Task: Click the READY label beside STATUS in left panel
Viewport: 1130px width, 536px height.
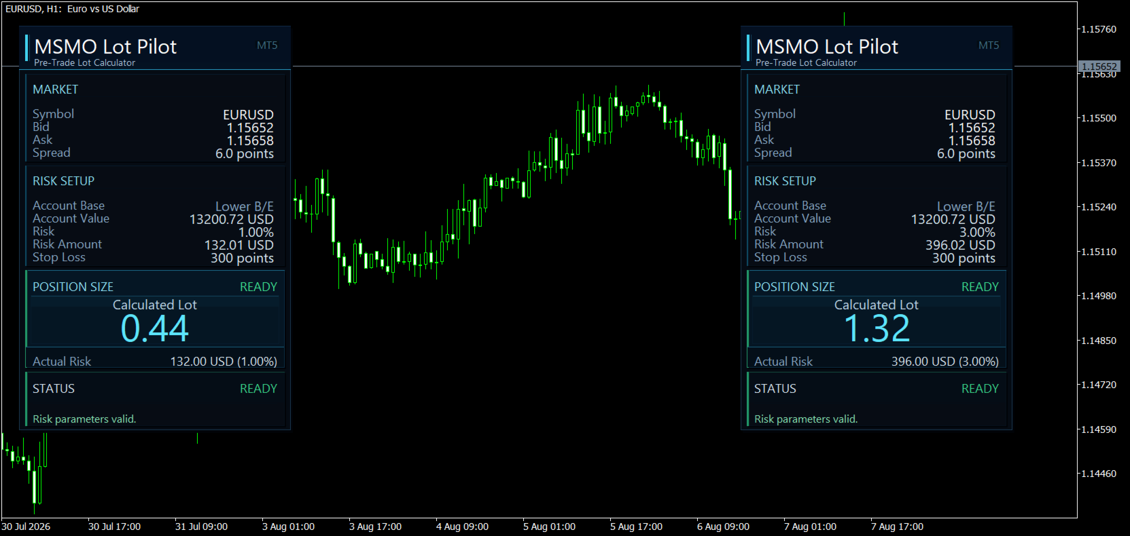Action: coord(258,389)
